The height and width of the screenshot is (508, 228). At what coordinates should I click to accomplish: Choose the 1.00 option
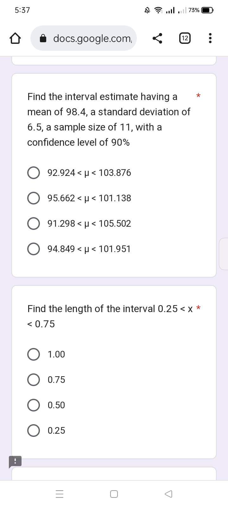click(34, 354)
